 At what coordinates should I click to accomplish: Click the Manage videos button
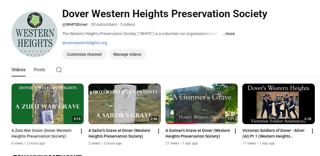(x=127, y=54)
